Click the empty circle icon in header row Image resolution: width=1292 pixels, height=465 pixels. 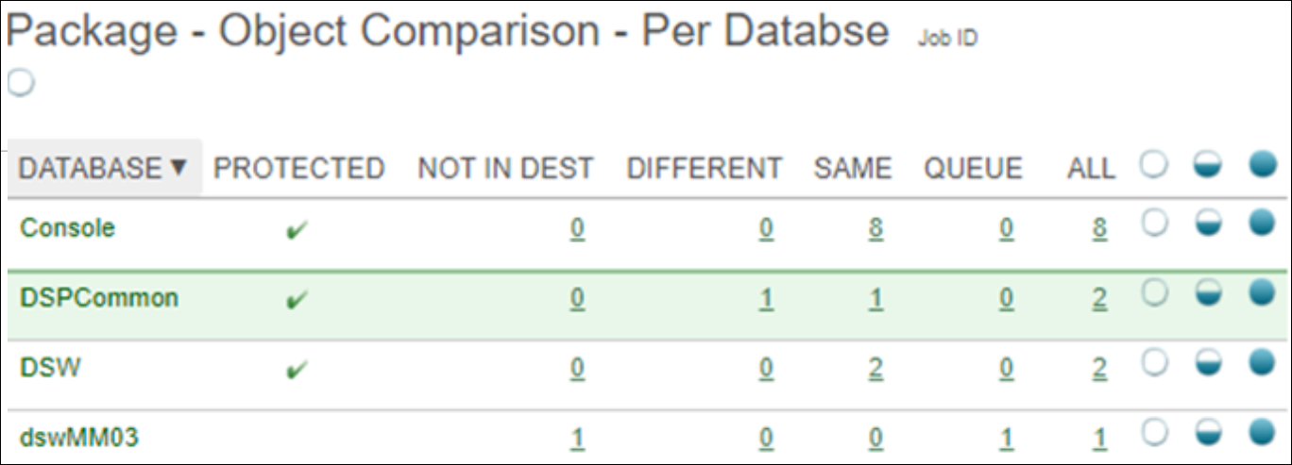point(1155,165)
